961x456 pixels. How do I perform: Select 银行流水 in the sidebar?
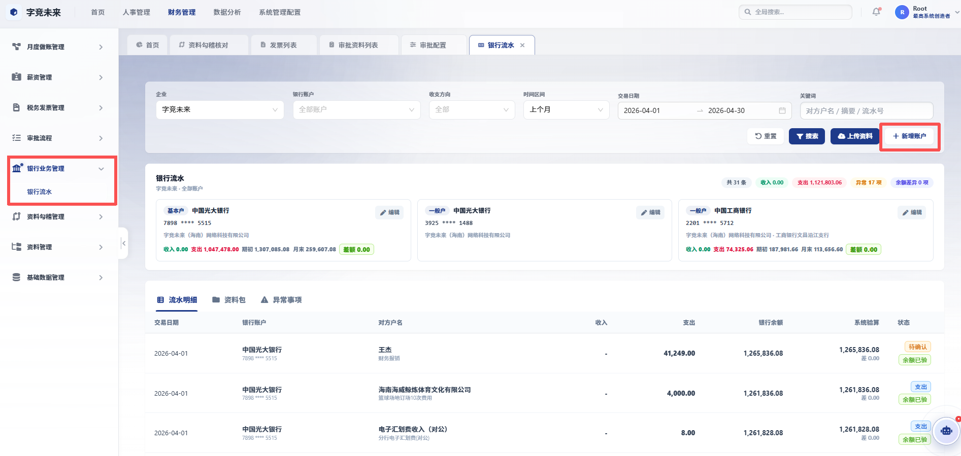pyautogui.click(x=40, y=192)
